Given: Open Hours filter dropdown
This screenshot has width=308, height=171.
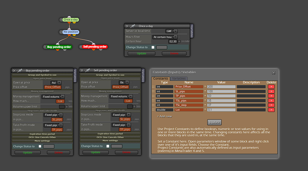Looking at the screenshot, I should (165, 37).
